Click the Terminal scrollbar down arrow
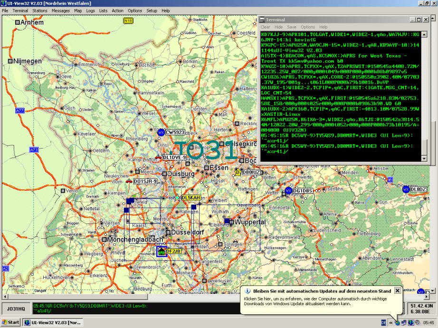 pos(424,159)
